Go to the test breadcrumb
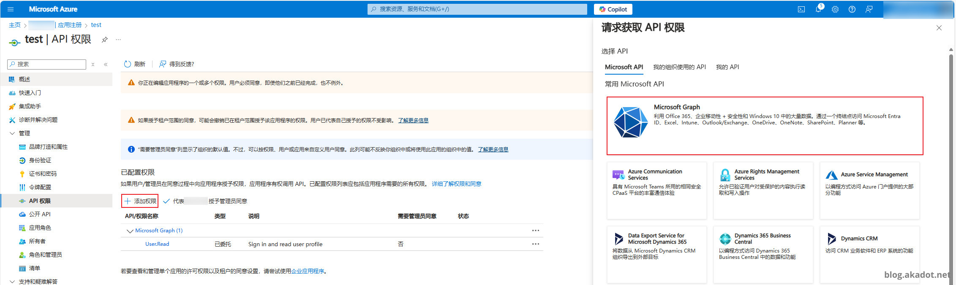 (96, 25)
